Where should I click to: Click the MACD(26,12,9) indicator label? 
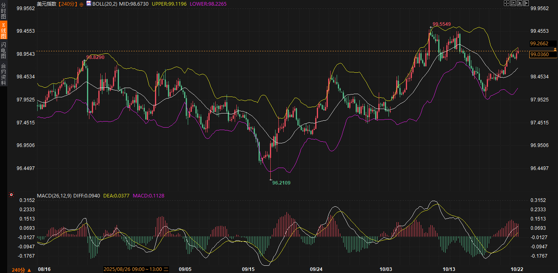54,196
